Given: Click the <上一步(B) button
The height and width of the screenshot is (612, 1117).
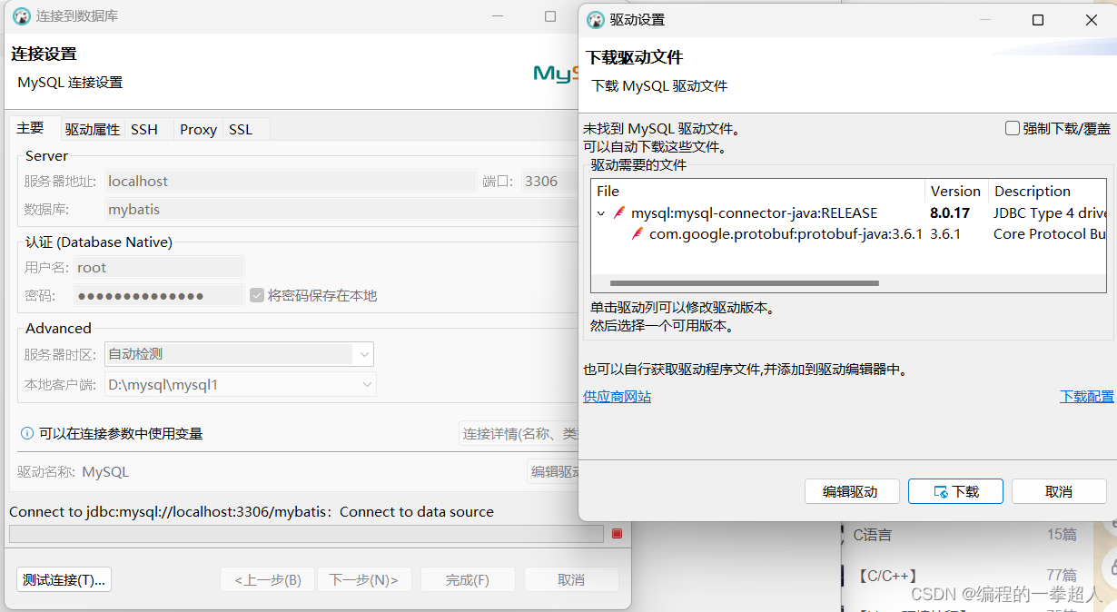Looking at the screenshot, I should [x=267, y=579].
